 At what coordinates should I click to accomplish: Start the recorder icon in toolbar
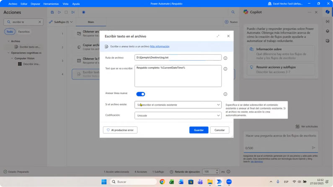[x=84, y=12]
